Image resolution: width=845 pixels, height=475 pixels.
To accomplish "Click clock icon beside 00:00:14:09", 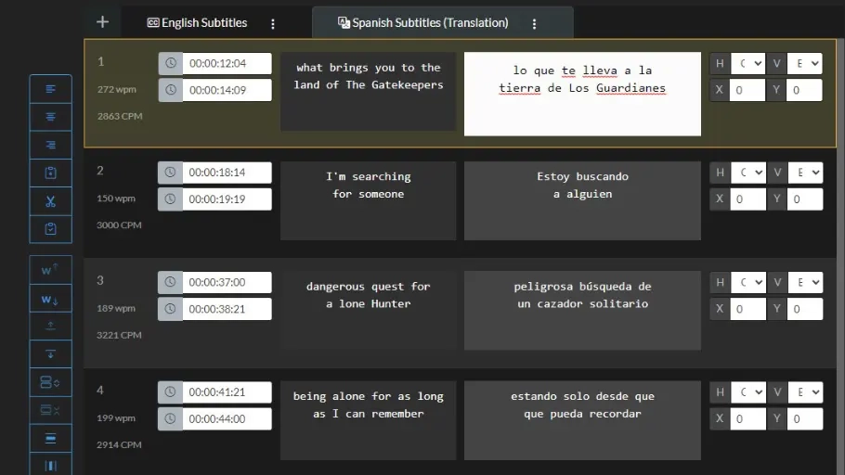I will pos(170,90).
